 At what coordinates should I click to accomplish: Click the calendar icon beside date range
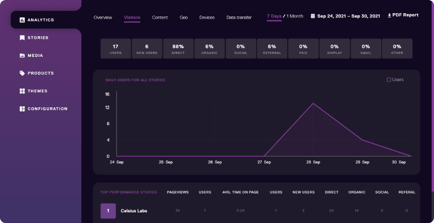[313, 16]
